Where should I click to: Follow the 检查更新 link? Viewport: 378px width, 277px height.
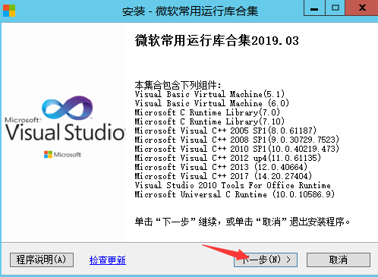[108, 260]
